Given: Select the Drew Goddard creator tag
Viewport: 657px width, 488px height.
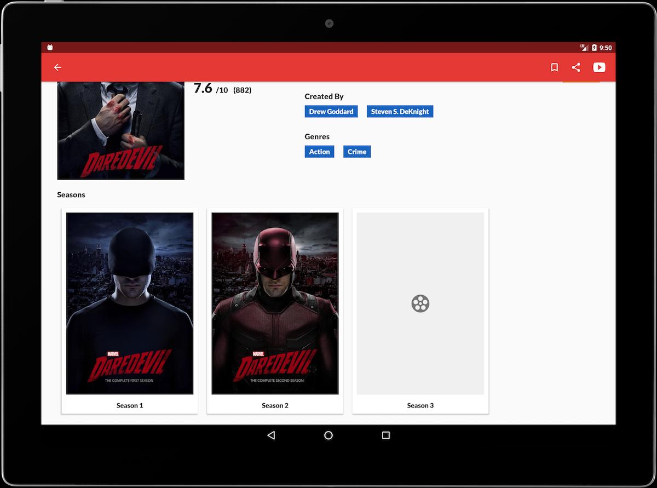Looking at the screenshot, I should click(x=331, y=112).
